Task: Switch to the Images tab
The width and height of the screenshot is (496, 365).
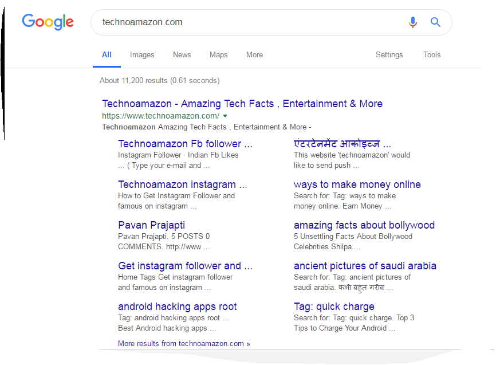Action: point(142,55)
